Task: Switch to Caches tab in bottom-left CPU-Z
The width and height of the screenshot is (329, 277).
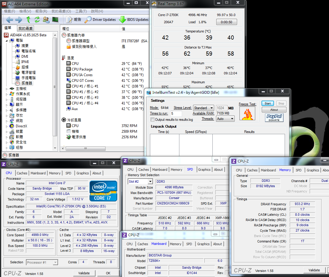Action: pos(22,173)
